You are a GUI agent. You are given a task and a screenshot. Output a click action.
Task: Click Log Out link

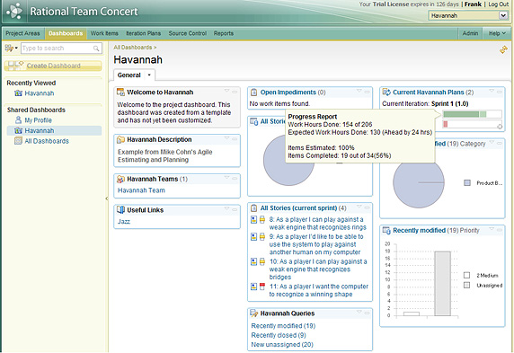[498, 4]
